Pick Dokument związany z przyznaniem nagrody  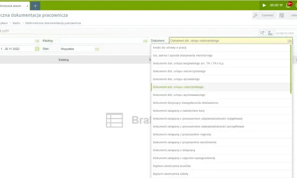click(x=221, y=134)
